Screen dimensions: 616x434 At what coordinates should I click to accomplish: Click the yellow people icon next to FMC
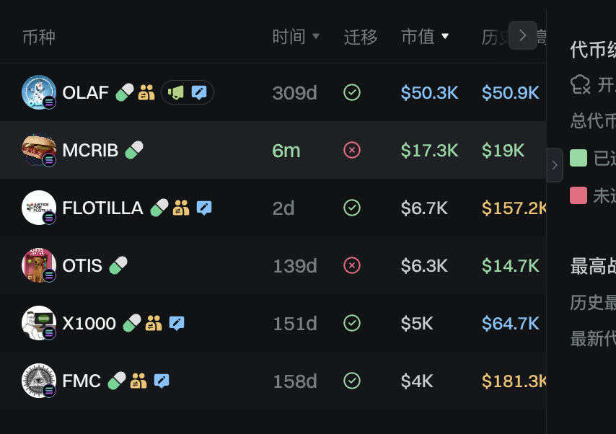pos(138,381)
